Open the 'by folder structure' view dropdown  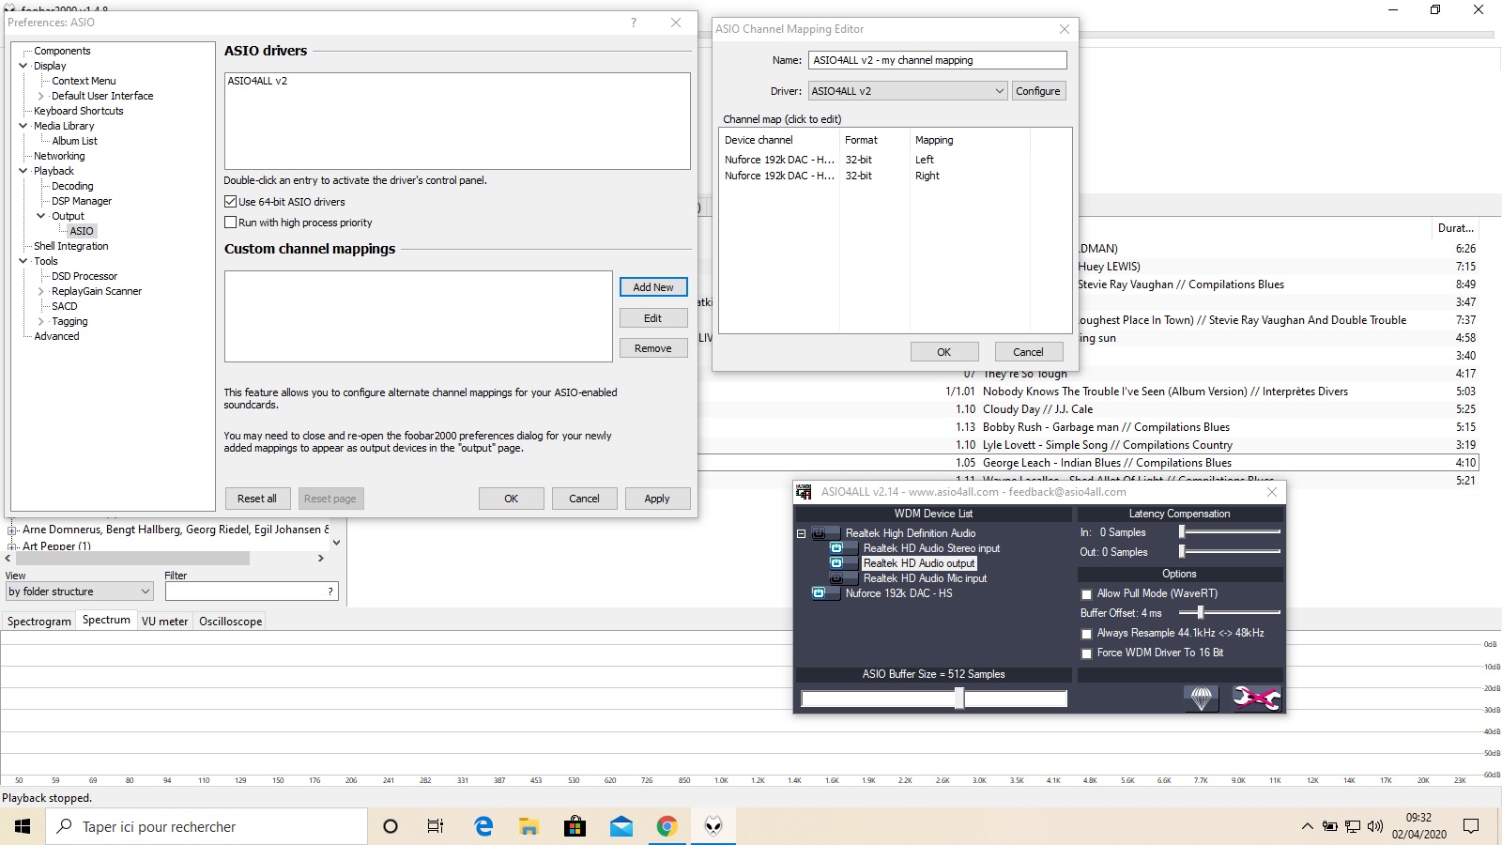79,591
